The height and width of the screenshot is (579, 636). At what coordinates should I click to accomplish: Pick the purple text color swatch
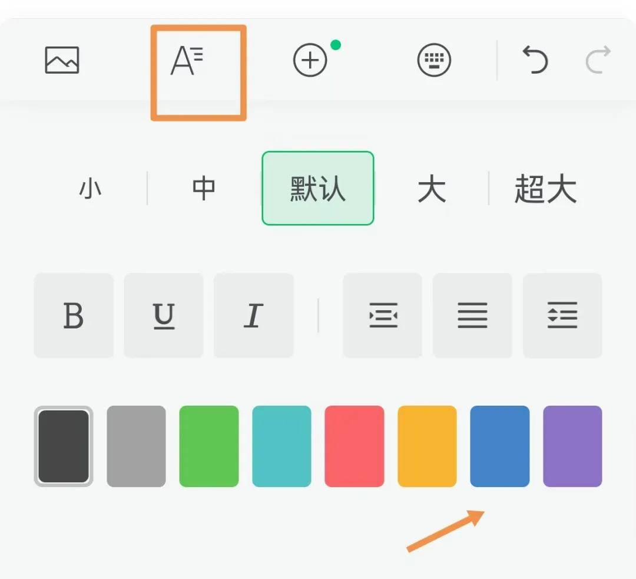[x=572, y=445]
